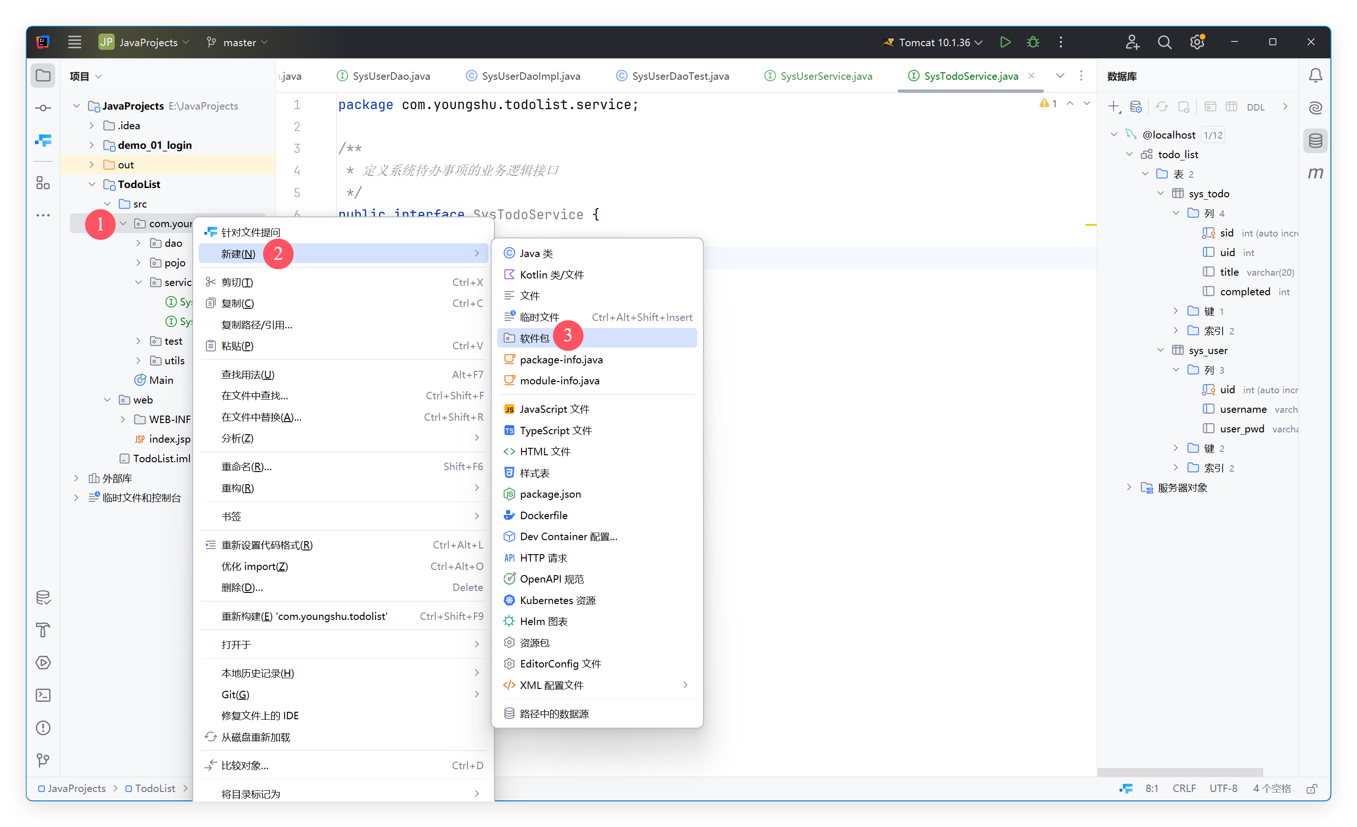Click the JavaProjects breadcrumb

[x=71, y=788]
